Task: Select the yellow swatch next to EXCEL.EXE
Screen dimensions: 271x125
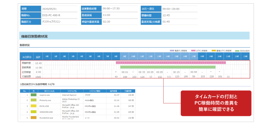Action: (x=34, y=106)
